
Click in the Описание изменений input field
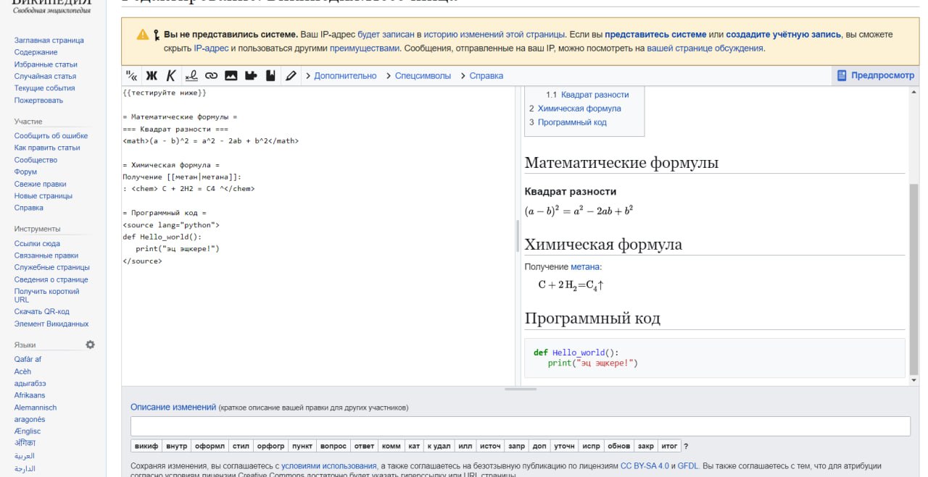point(520,426)
